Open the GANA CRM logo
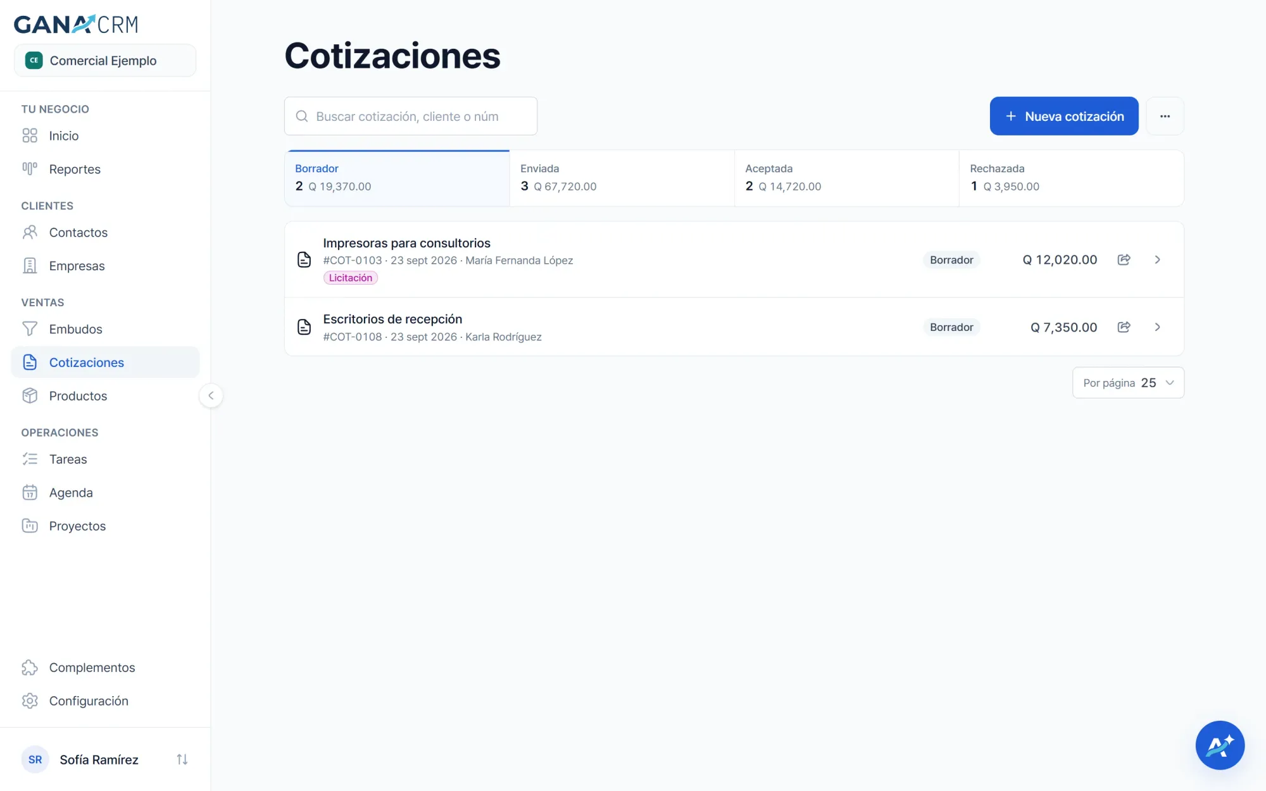Image resolution: width=1266 pixels, height=791 pixels. pyautogui.click(x=76, y=24)
